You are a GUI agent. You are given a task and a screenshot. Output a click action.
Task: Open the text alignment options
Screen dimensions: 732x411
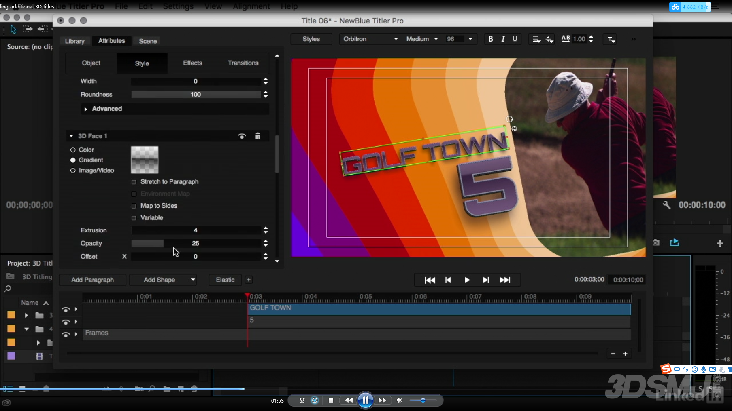536,39
